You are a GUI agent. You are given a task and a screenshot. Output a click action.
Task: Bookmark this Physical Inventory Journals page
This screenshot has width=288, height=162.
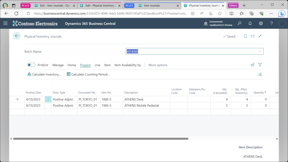245,36
